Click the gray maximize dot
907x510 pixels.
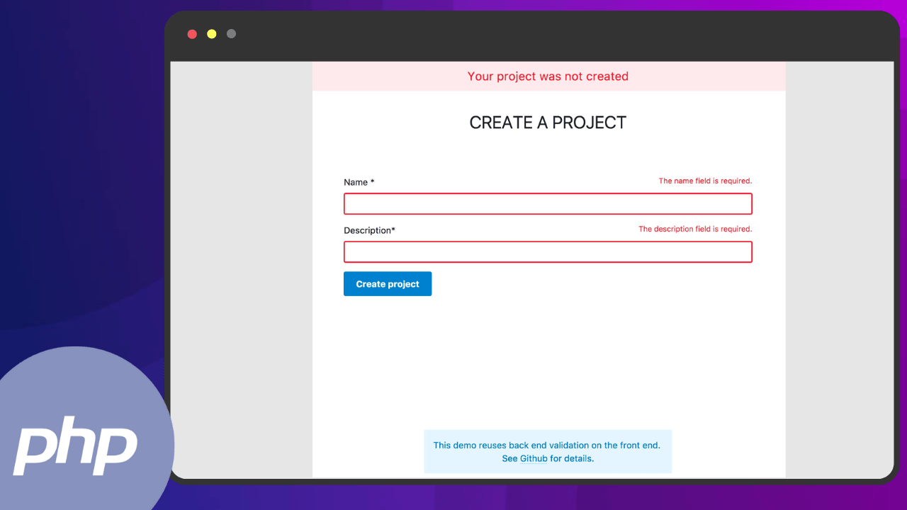231,34
